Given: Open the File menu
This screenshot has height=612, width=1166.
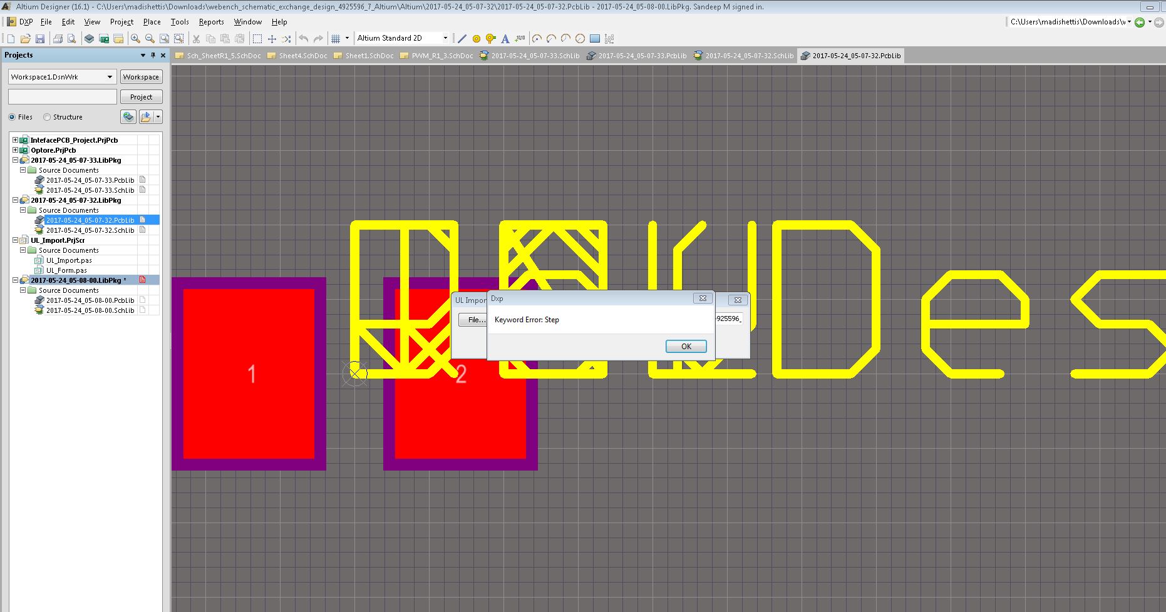Looking at the screenshot, I should click(46, 22).
